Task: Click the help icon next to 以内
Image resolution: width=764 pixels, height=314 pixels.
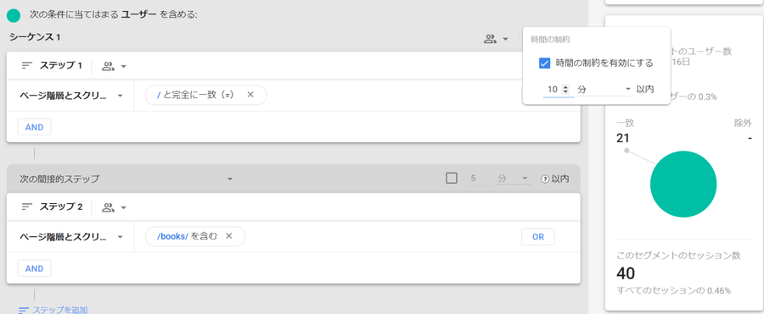Action: click(545, 179)
